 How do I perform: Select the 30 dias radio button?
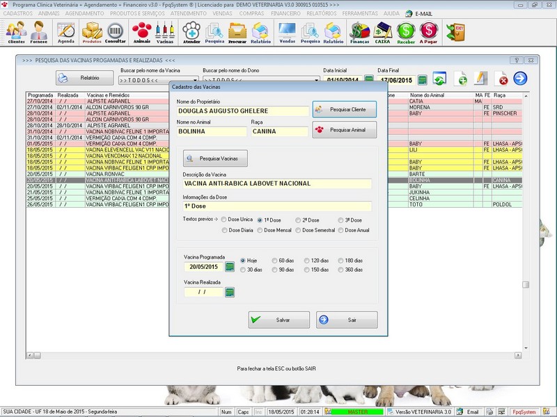click(243, 270)
